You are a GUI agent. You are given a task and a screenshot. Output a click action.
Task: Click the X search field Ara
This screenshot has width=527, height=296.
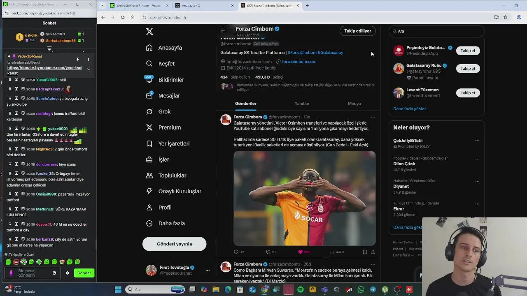point(436,31)
